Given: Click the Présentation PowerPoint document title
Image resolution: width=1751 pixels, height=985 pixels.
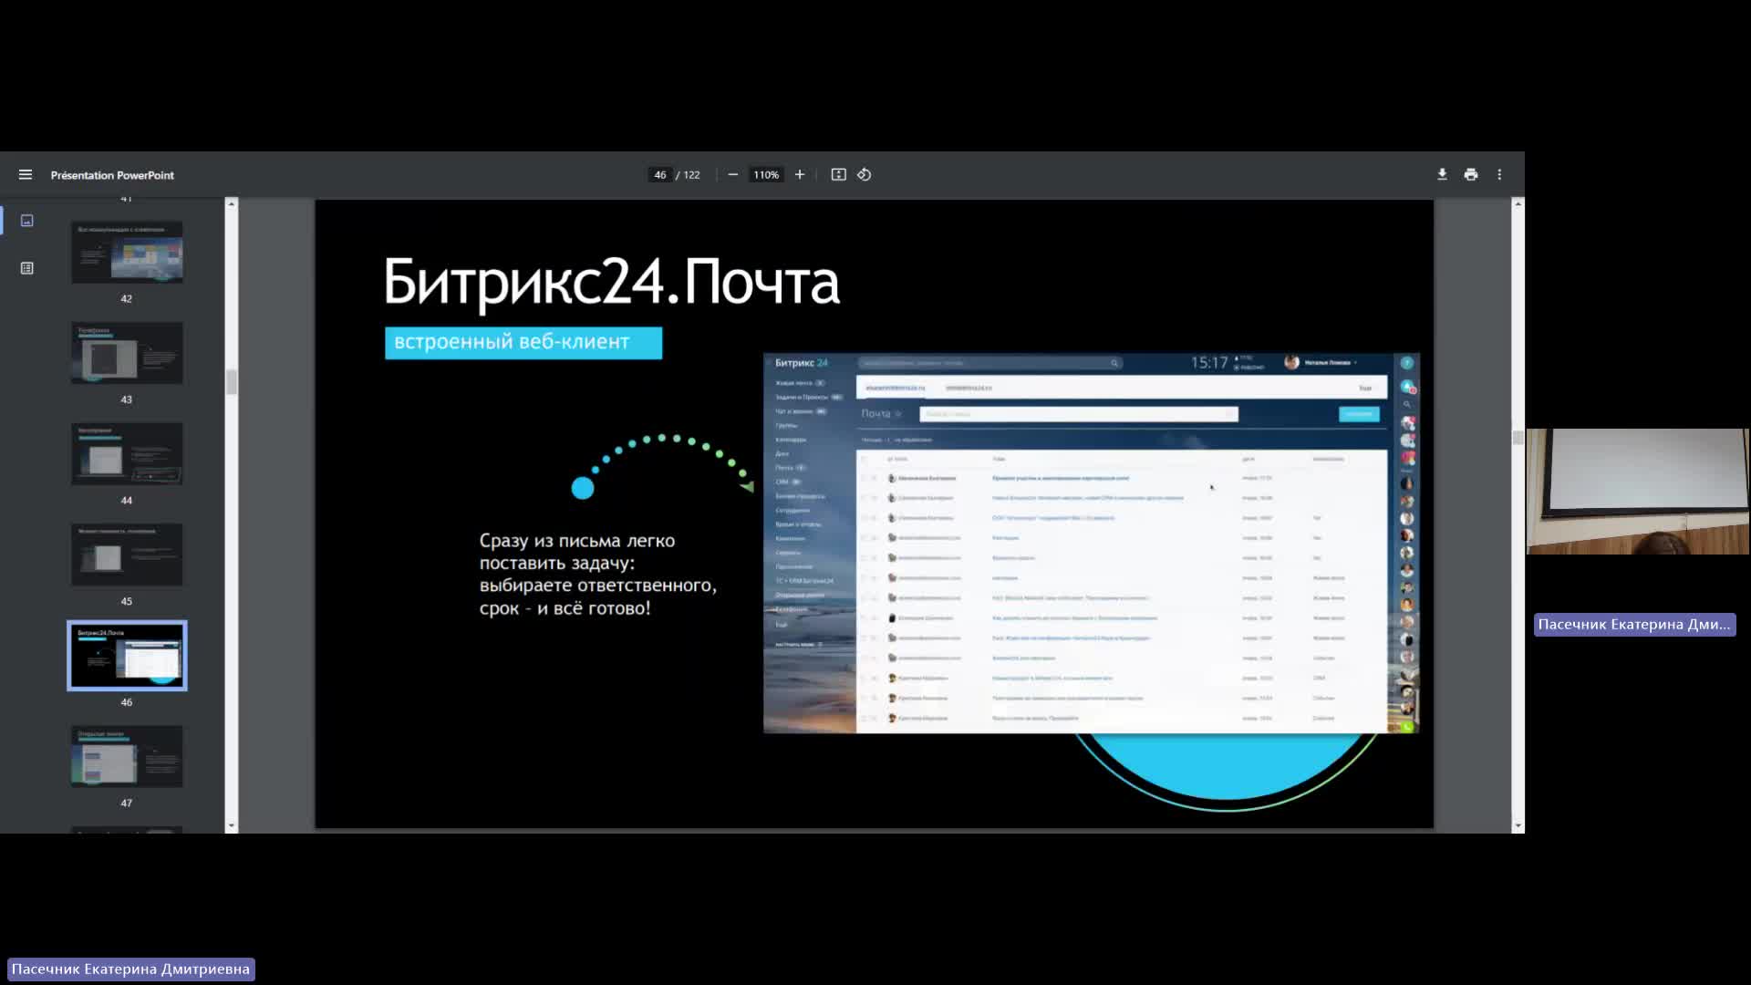Looking at the screenshot, I should 112,175.
